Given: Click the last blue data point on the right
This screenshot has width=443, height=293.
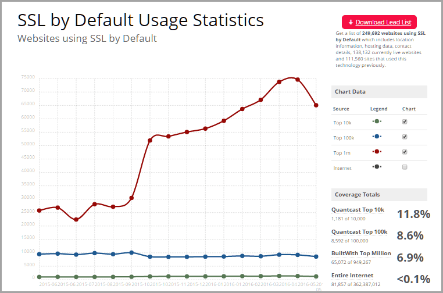Looking at the screenshot, I should 316,256.
